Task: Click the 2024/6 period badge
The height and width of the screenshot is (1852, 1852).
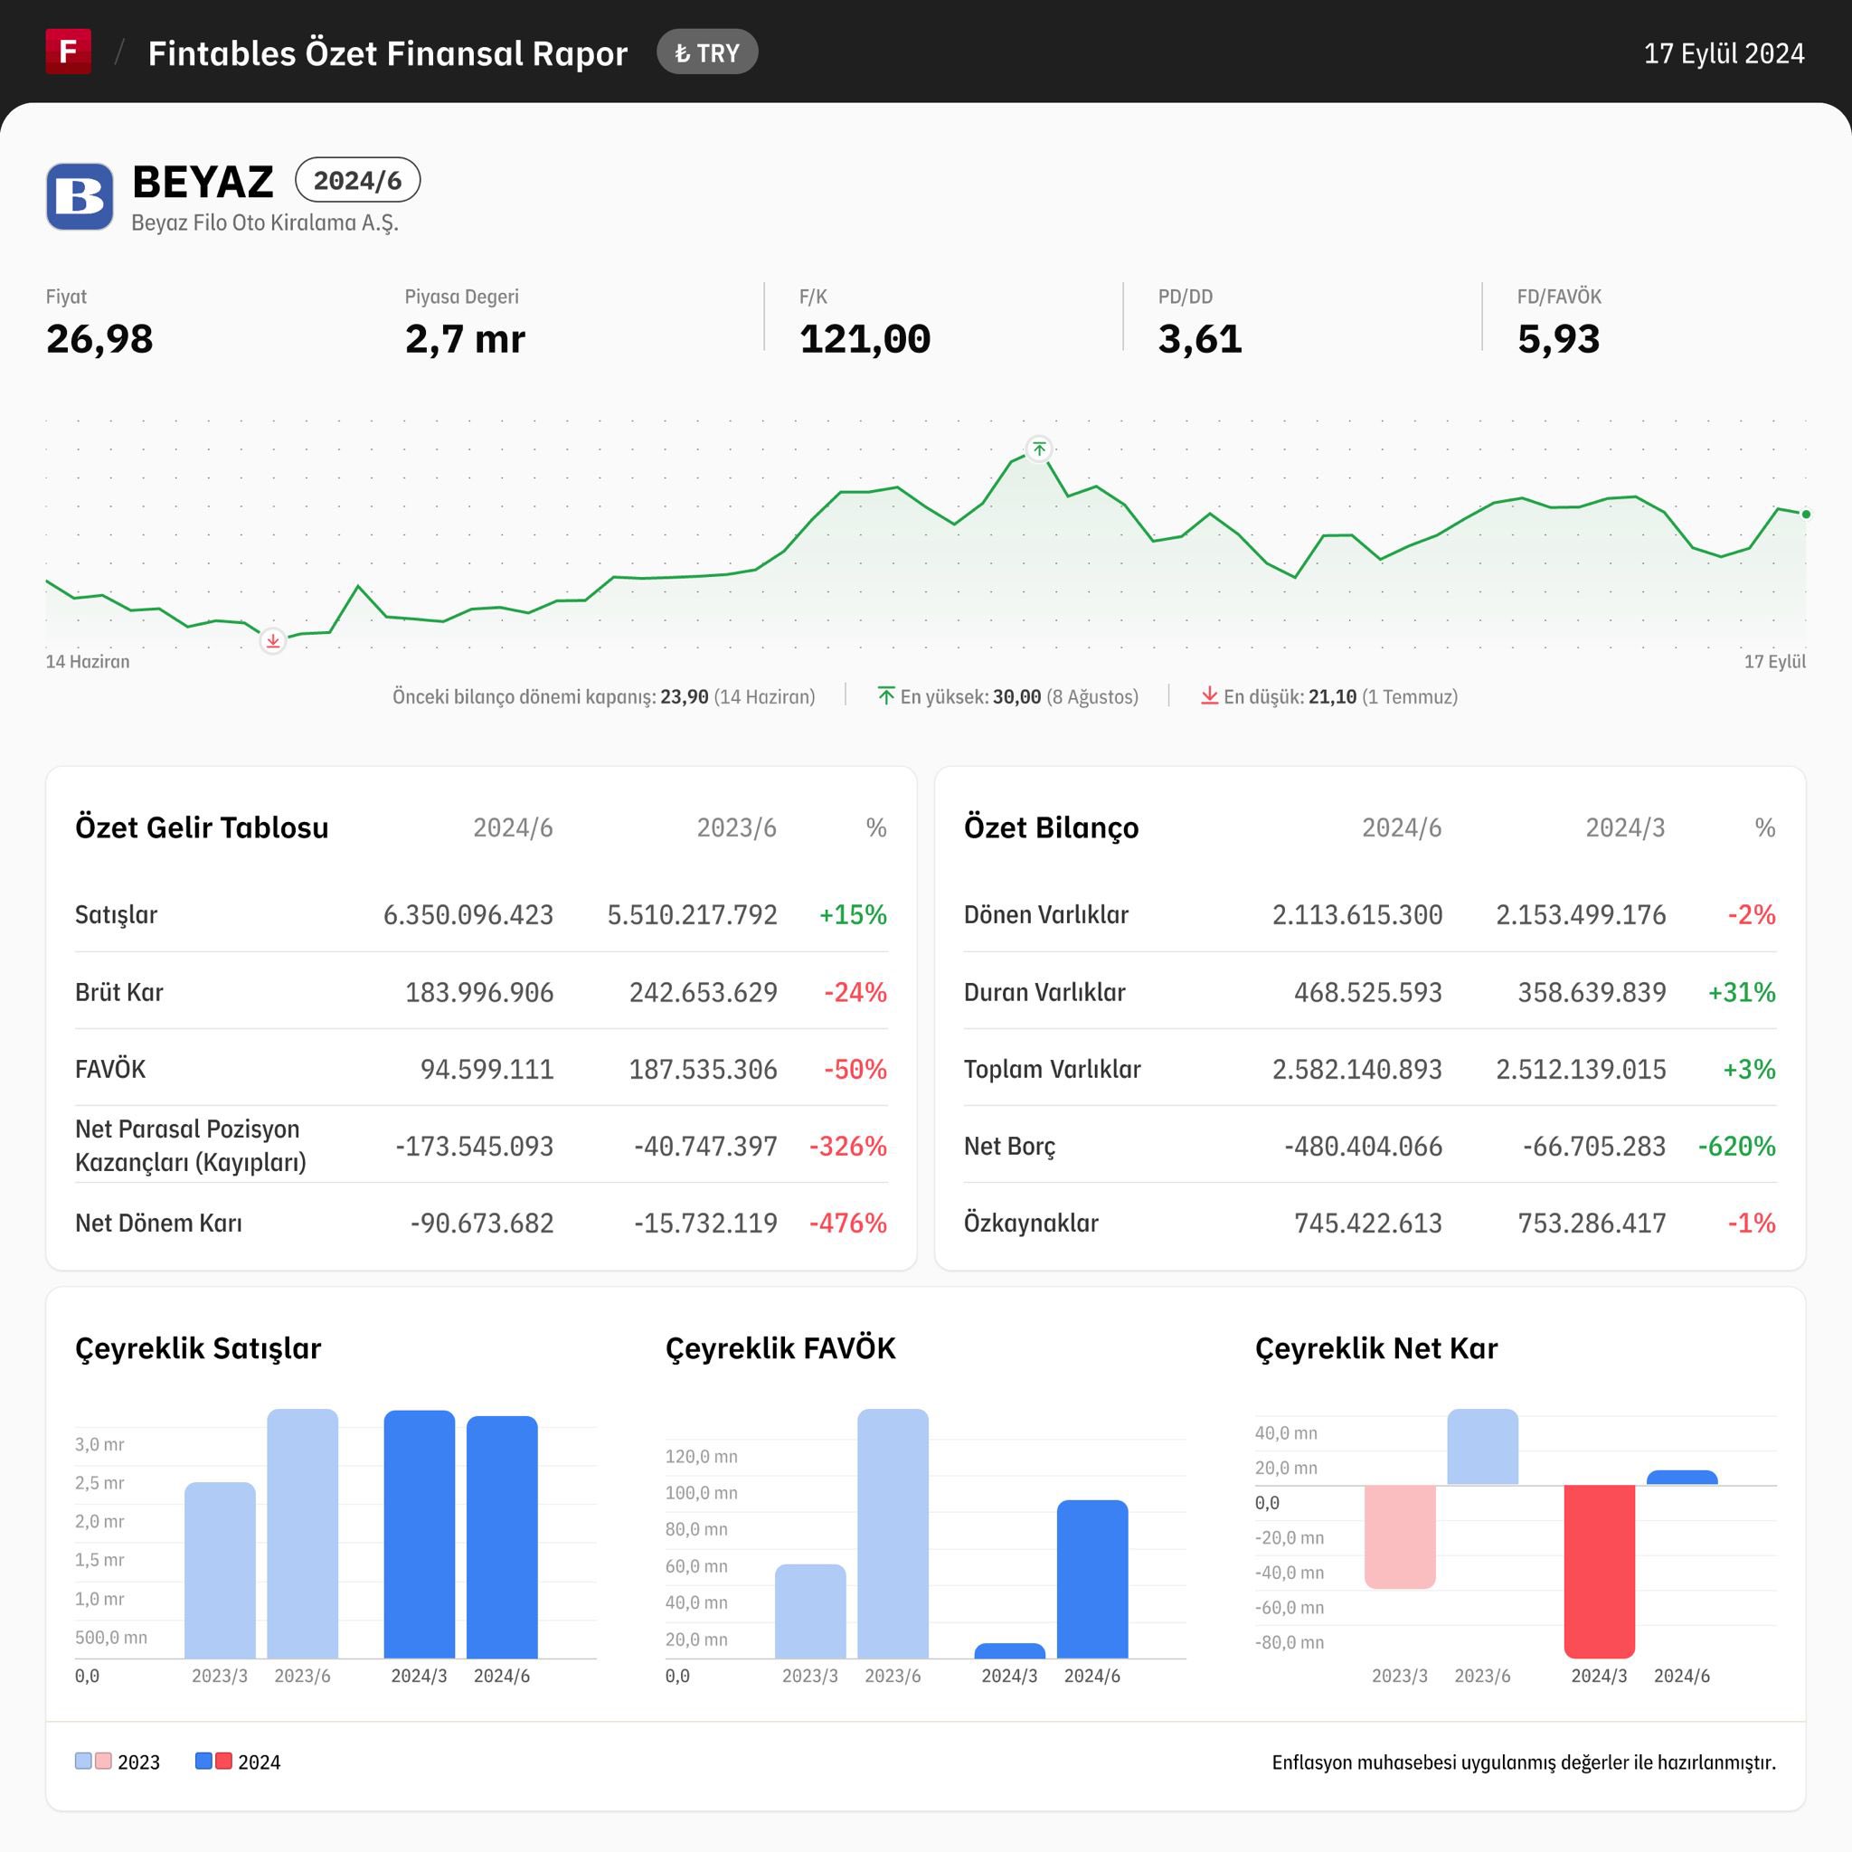Action: point(357,180)
